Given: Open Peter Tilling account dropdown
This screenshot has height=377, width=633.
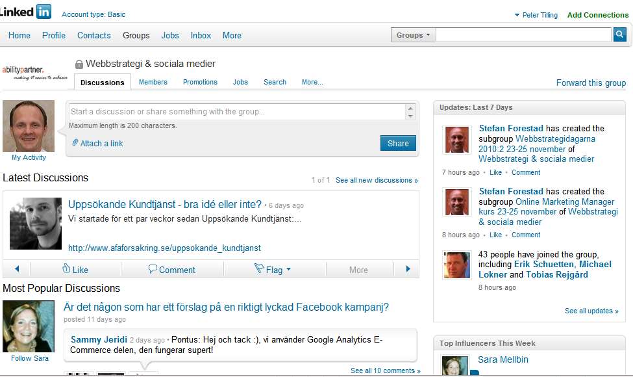Looking at the screenshot, I should [536, 15].
